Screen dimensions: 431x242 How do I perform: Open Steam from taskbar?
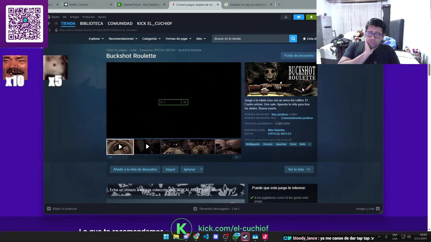(x=245, y=237)
